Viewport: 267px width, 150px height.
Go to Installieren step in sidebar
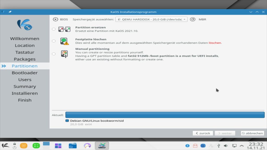click(25, 93)
